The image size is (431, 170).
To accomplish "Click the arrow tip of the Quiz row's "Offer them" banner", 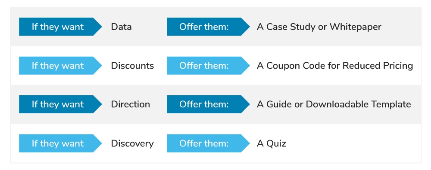I will 246,143.
